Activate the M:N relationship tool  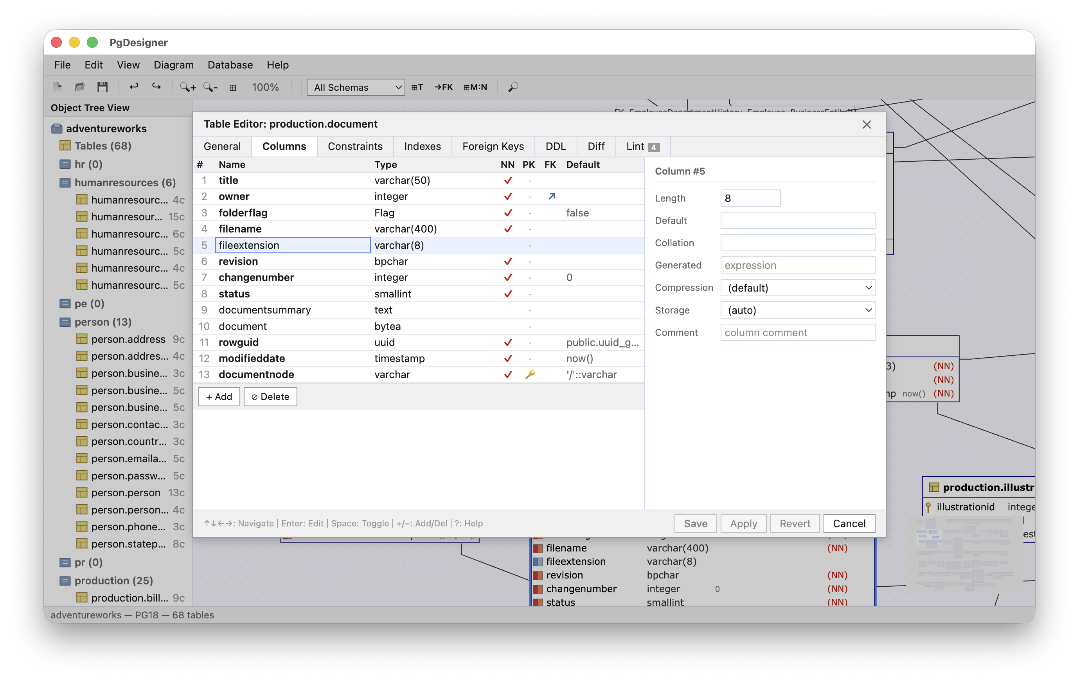click(x=475, y=87)
